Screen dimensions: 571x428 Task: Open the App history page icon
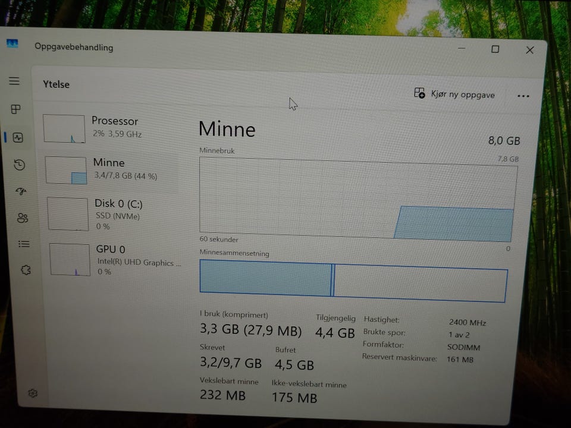pos(19,165)
